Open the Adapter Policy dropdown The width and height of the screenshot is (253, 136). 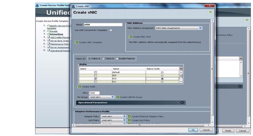click(x=125, y=116)
